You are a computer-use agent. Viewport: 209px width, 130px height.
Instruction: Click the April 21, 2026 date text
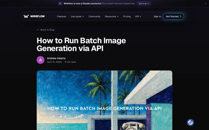(x=54, y=62)
